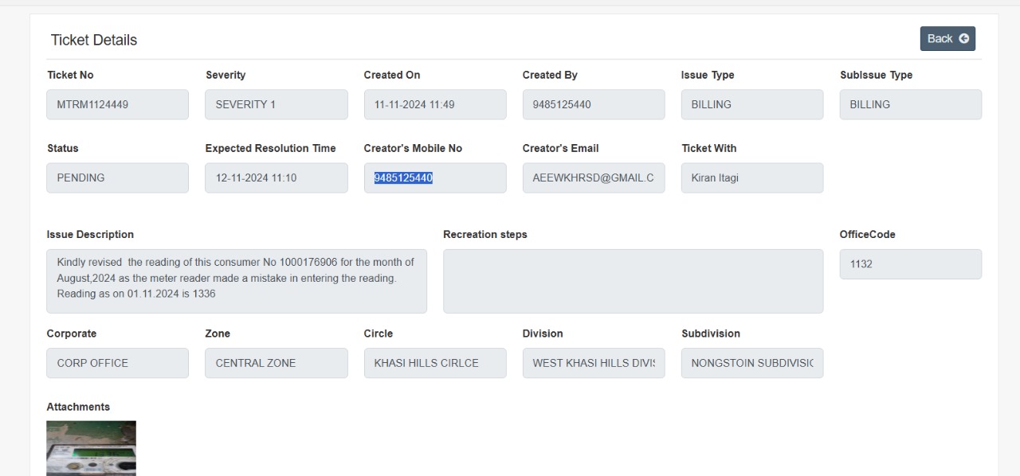Screen dimensions: 1020x476
Task: Click the Circle field KHASI HILLS CIRLCE
Action: pos(435,363)
